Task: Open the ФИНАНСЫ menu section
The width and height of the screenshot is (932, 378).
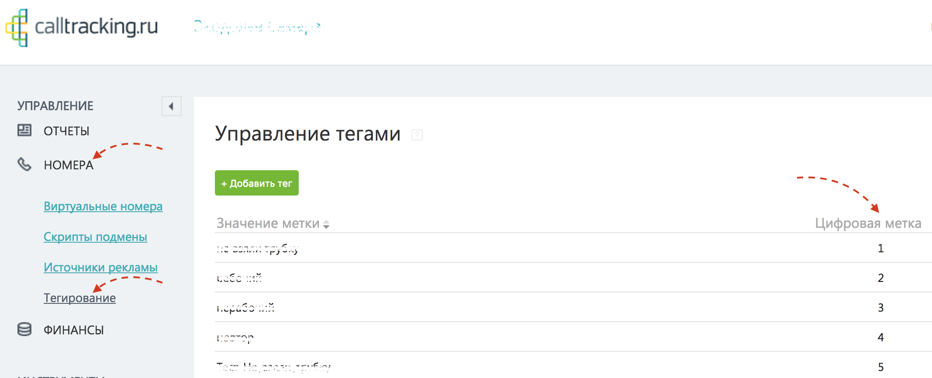Action: (x=74, y=330)
